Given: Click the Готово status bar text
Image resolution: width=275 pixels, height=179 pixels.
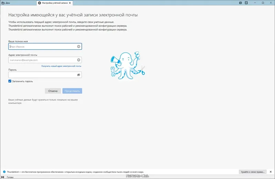Looking at the screenshot, I should pyautogui.click(x=10, y=177).
